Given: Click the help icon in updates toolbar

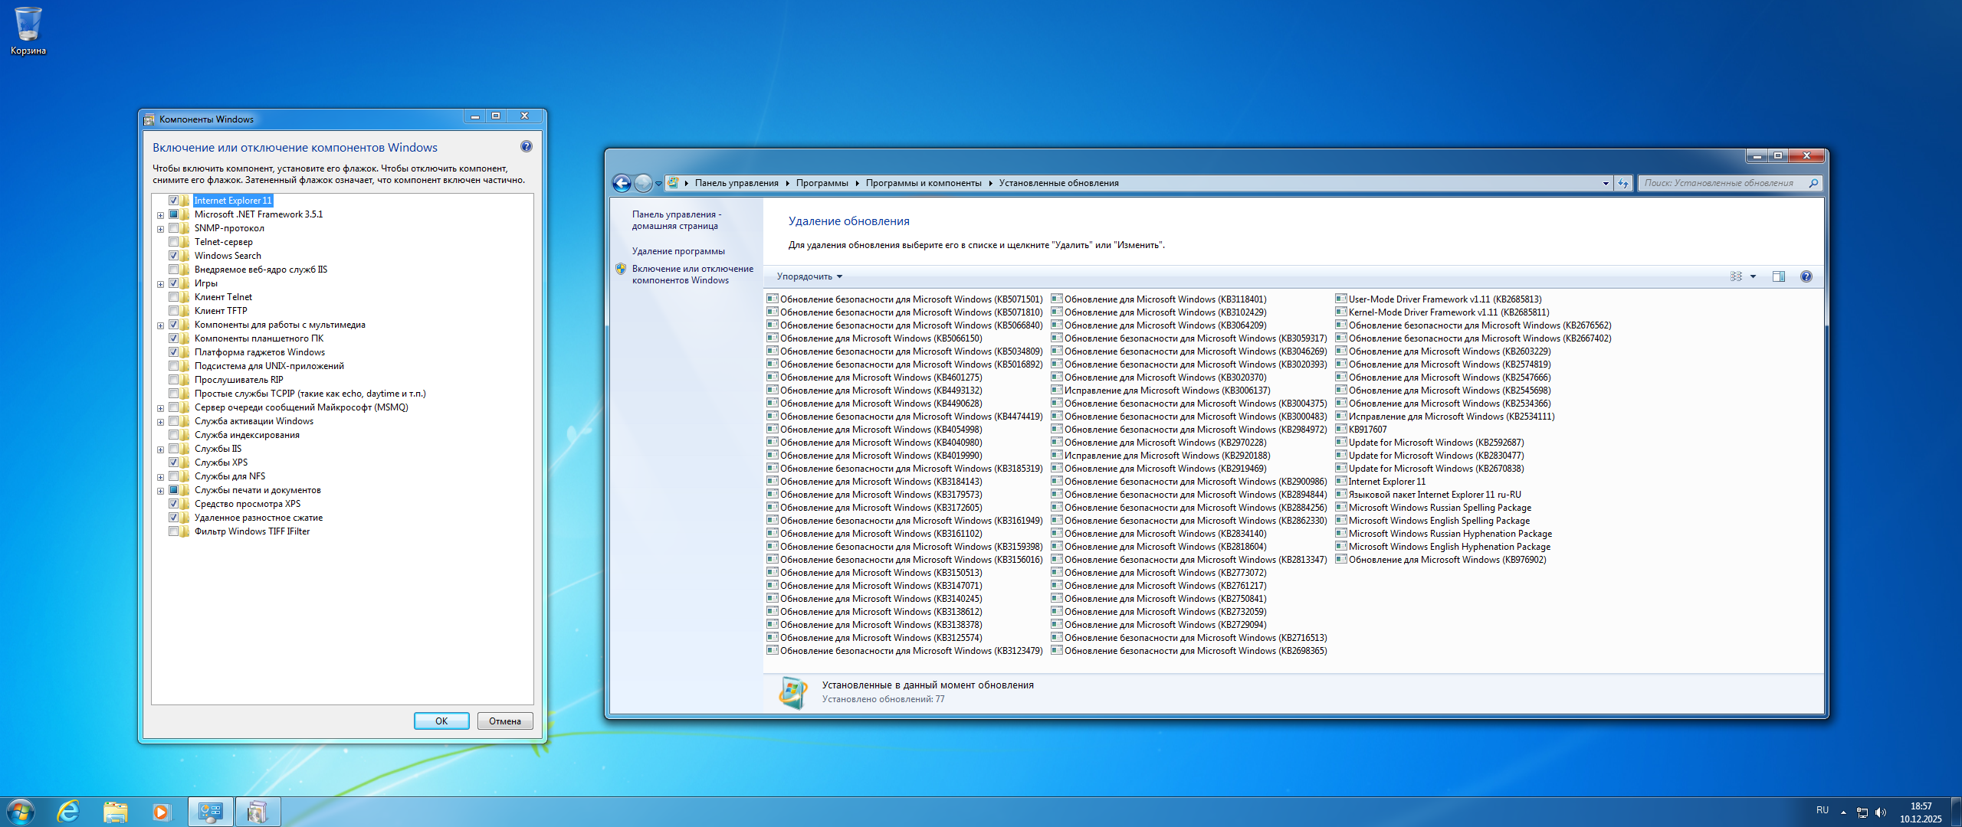Looking at the screenshot, I should (x=1806, y=276).
